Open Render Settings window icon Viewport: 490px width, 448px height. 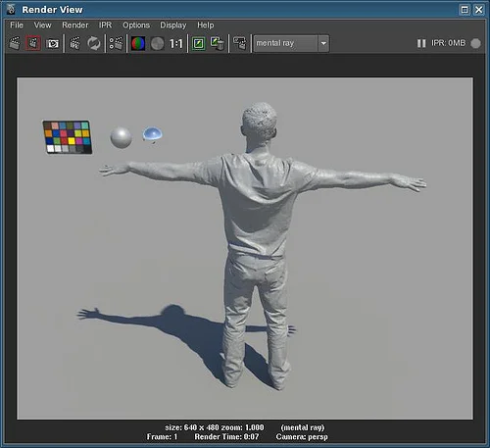pos(116,43)
